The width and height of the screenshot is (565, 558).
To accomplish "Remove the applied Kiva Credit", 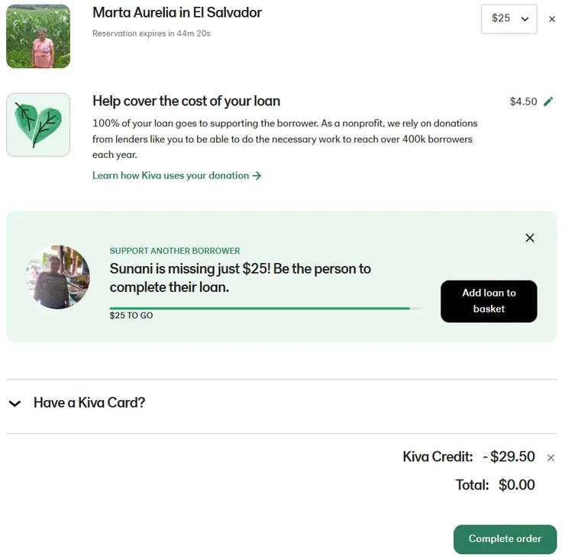I will pos(550,457).
